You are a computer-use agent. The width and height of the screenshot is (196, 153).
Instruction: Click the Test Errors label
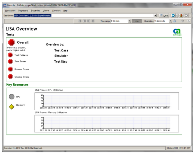tap(20, 62)
